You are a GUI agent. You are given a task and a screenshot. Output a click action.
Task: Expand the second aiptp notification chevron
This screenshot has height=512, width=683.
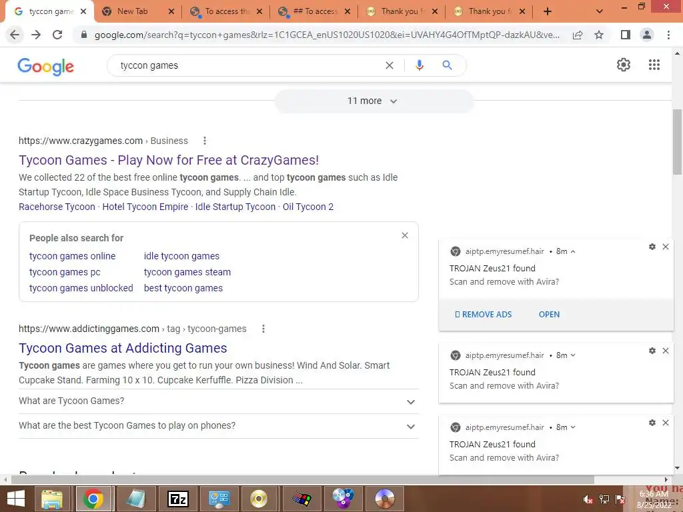coord(573,355)
